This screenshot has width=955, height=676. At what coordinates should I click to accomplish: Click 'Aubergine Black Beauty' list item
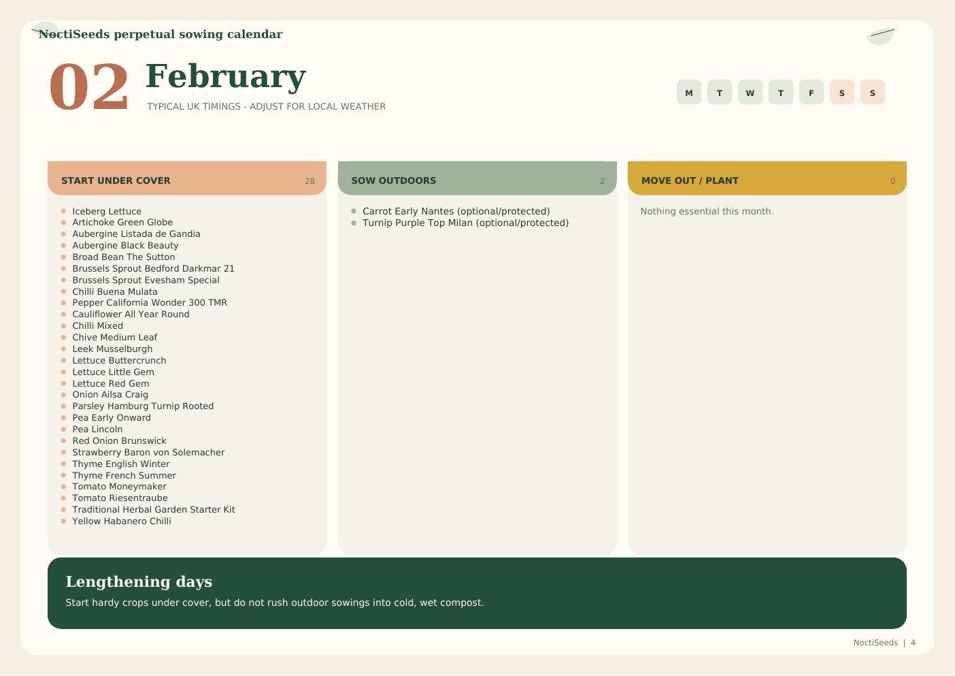[x=125, y=246]
